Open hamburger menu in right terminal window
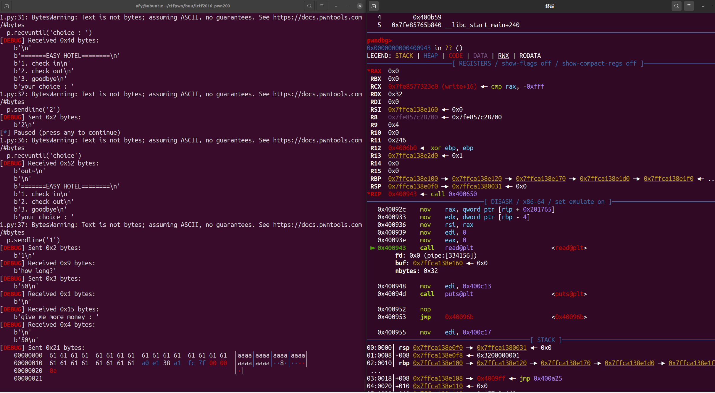Image resolution: width=715 pixels, height=393 pixels. [x=689, y=6]
